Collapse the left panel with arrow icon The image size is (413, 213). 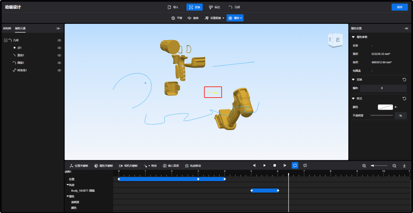pos(59,28)
